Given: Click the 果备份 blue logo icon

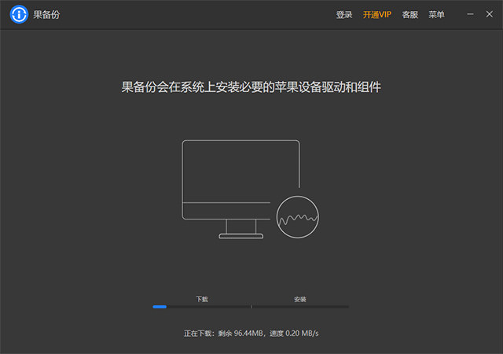Looking at the screenshot, I should (x=19, y=14).
